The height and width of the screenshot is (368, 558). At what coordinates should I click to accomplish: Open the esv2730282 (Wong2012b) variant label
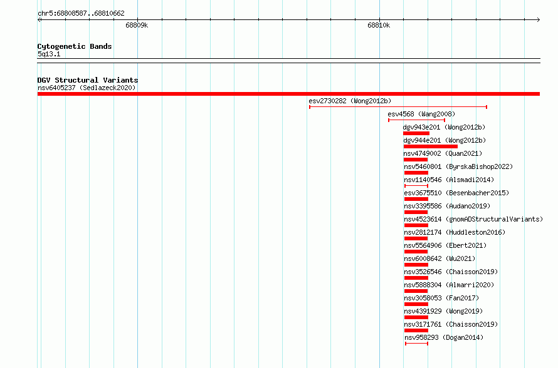tap(350, 101)
